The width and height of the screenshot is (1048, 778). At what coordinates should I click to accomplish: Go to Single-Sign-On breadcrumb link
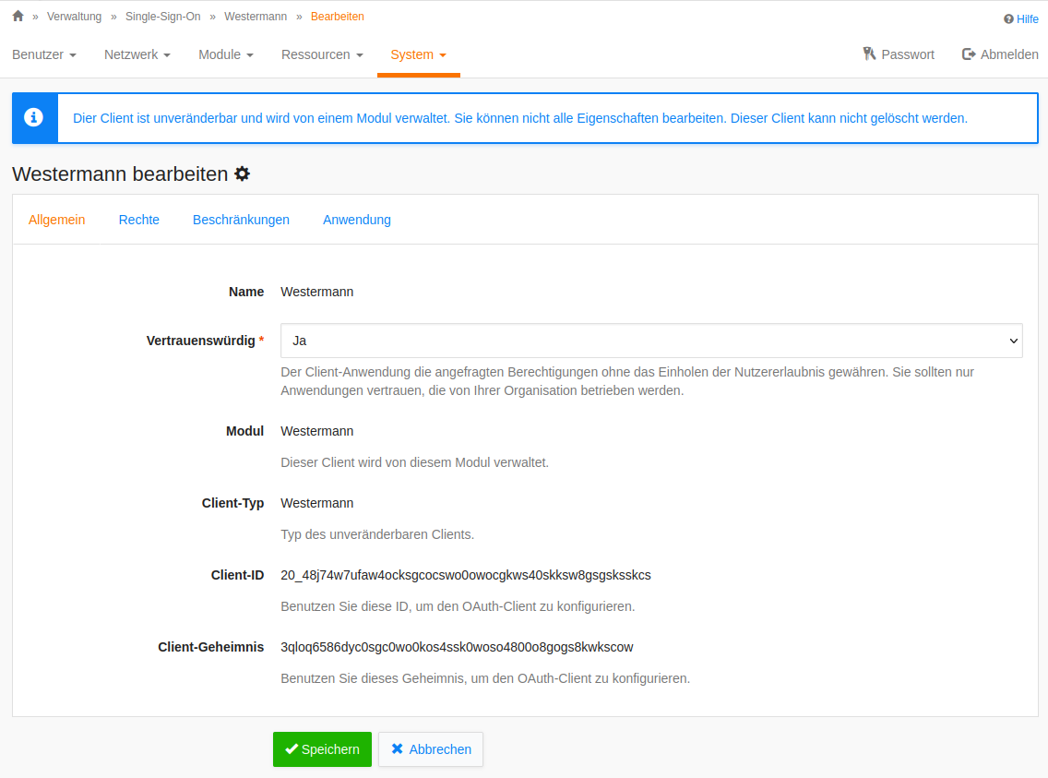(x=163, y=17)
